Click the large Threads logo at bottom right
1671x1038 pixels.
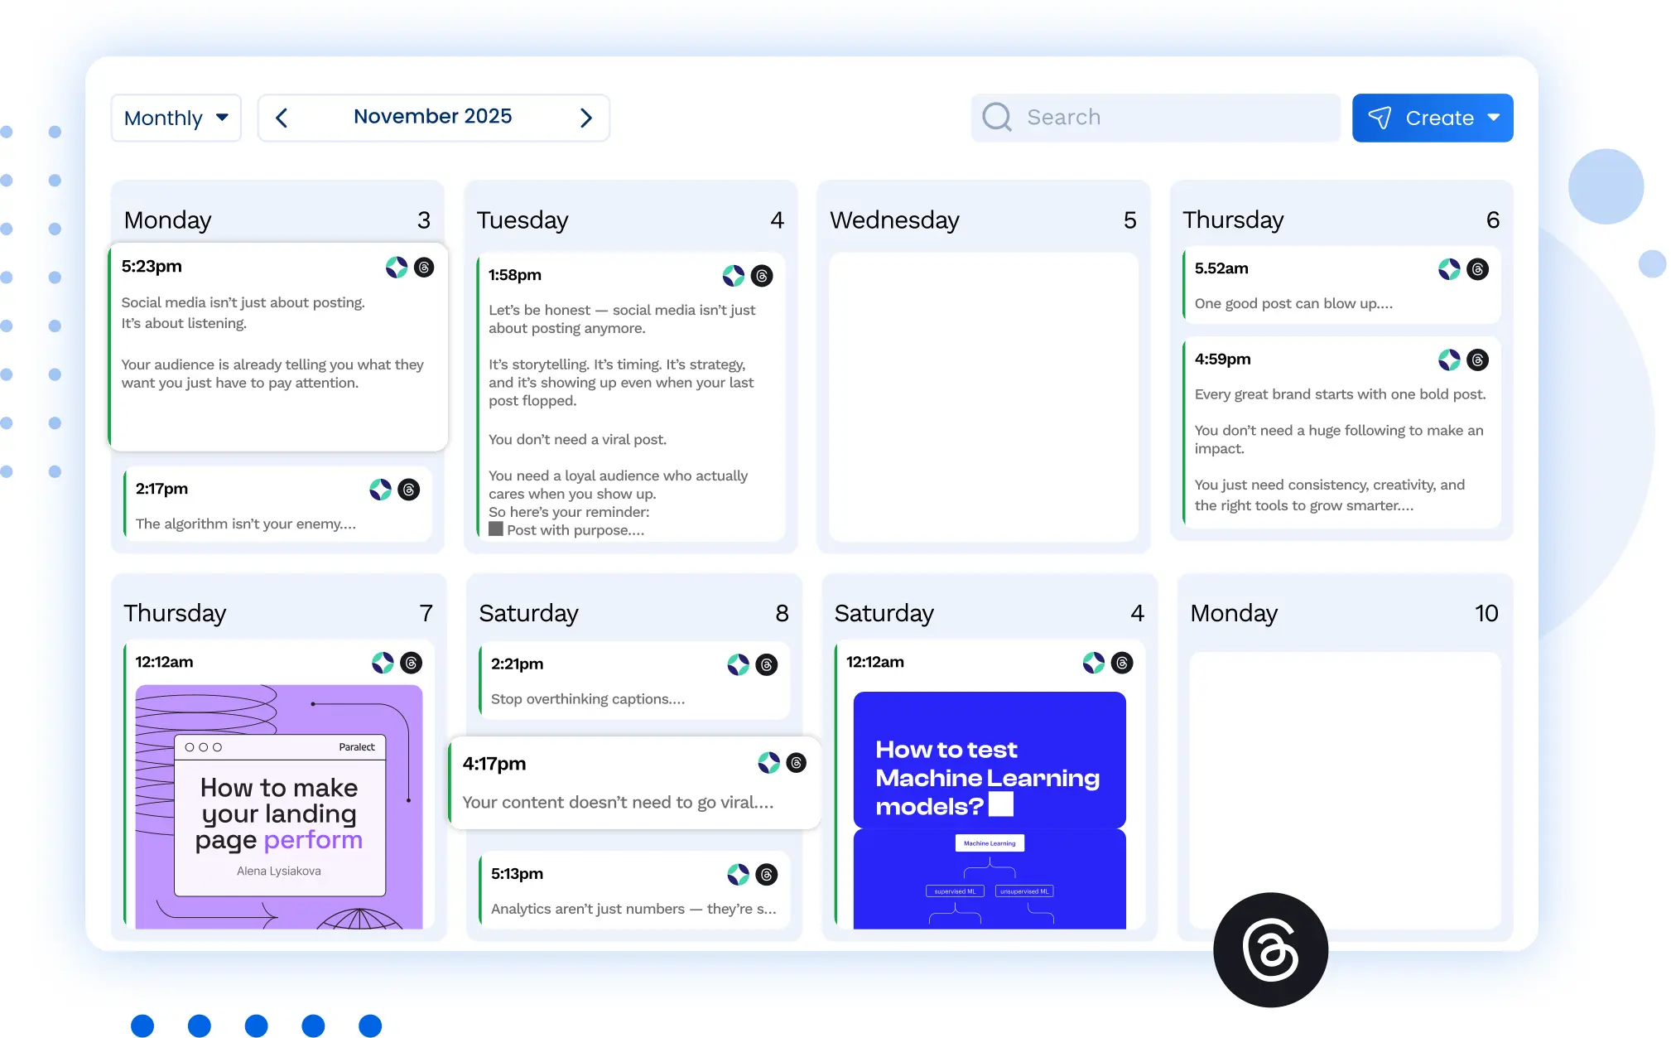[1269, 949]
